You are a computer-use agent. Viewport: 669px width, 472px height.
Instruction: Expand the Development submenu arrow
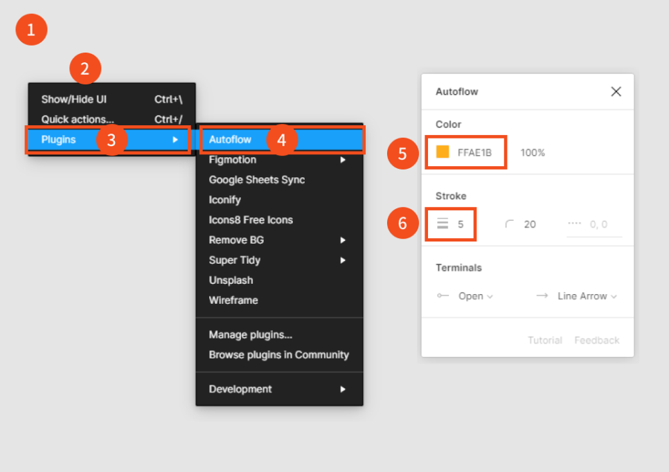(x=343, y=389)
